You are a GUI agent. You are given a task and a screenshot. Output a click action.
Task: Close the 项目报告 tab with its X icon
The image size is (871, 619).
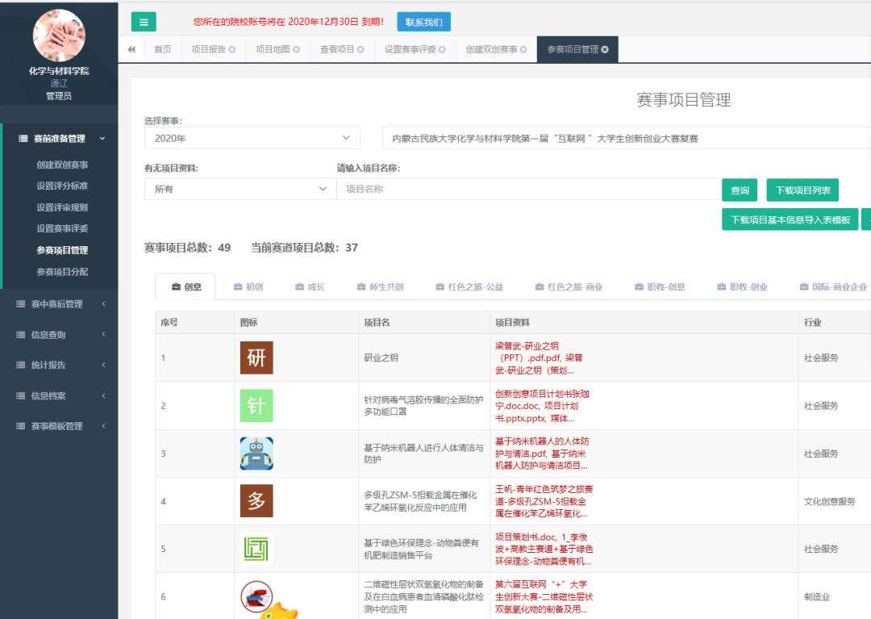click(x=232, y=49)
